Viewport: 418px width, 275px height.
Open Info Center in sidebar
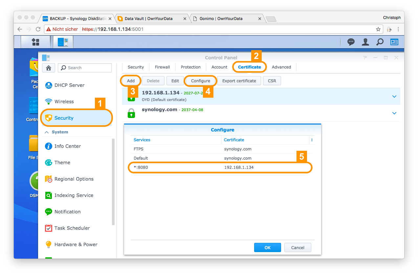coord(67,146)
